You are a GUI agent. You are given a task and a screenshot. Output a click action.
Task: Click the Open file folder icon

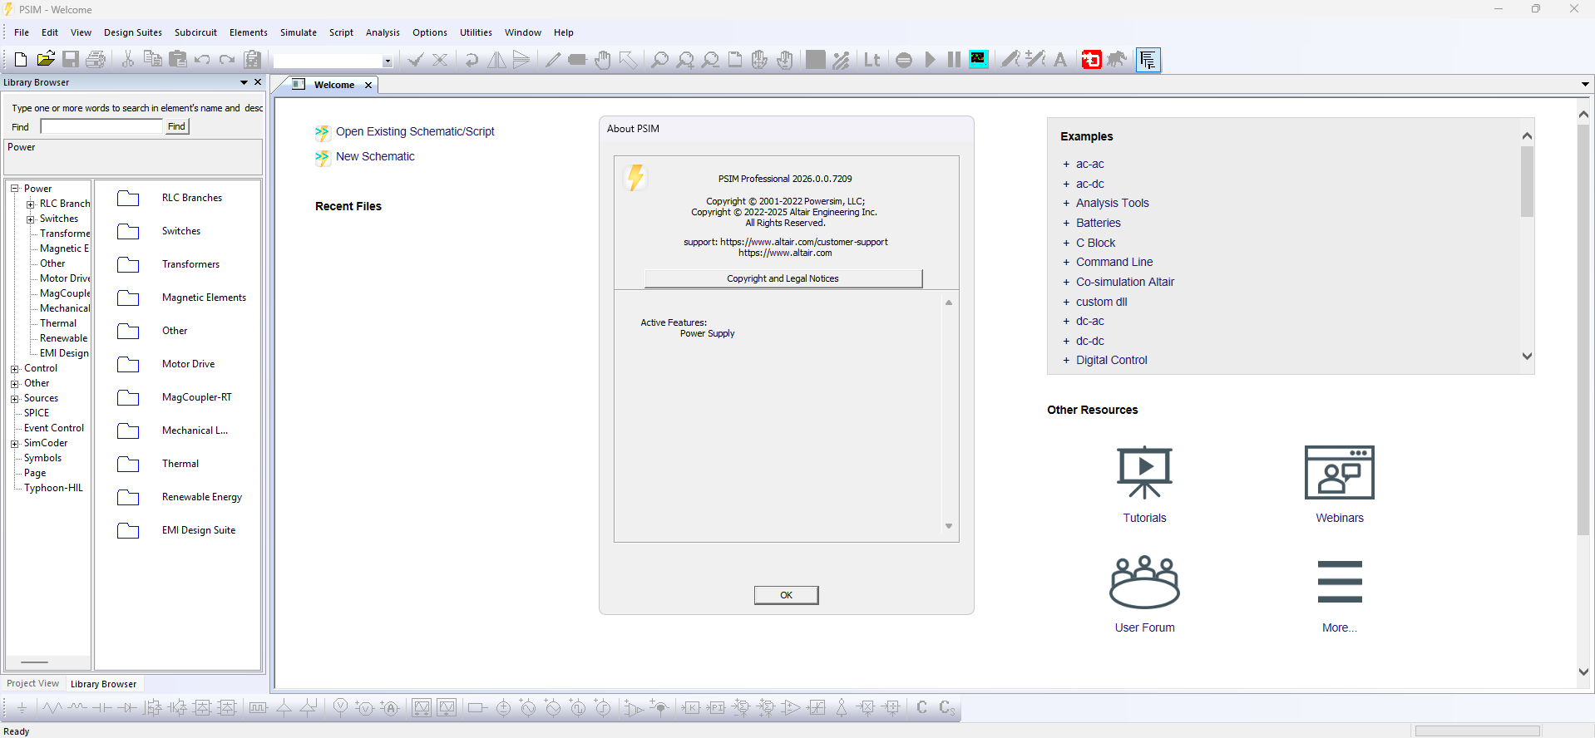(x=46, y=60)
